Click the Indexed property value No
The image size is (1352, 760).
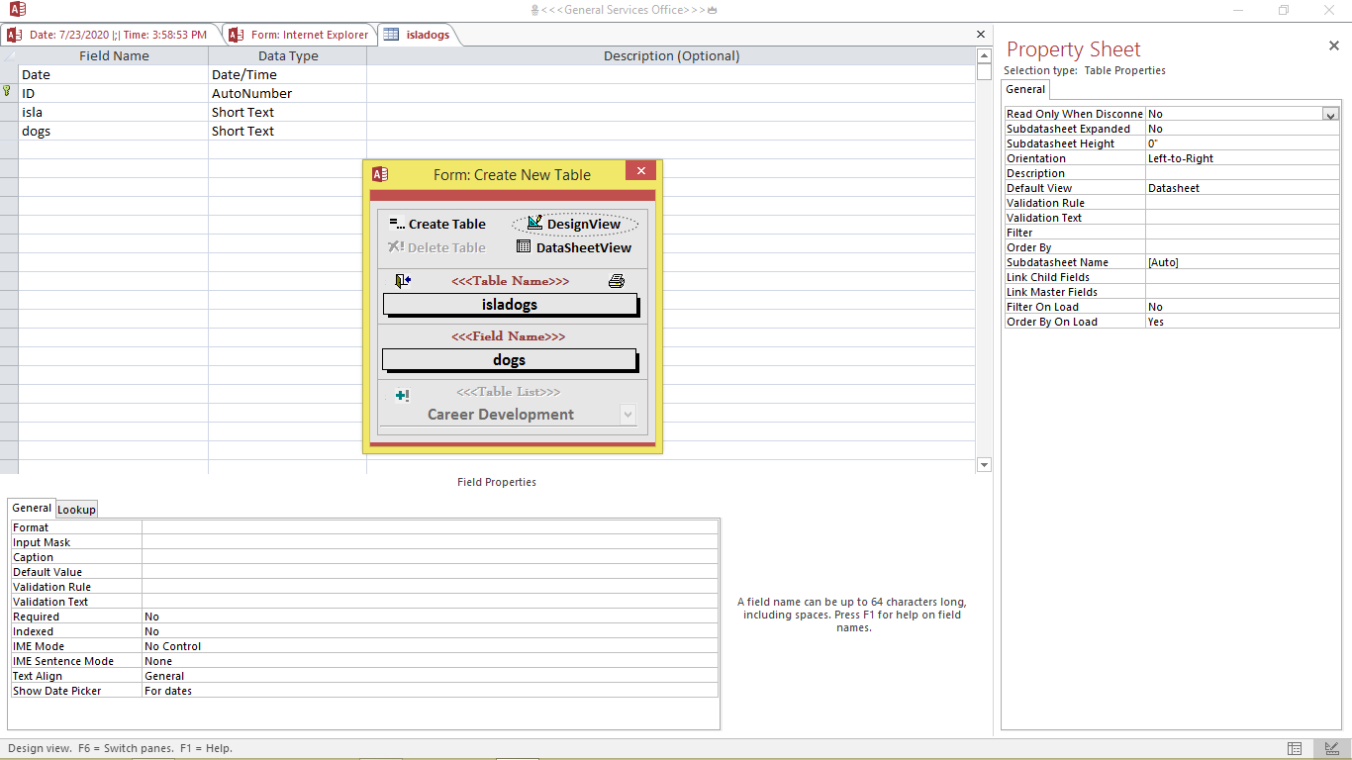tap(431, 631)
